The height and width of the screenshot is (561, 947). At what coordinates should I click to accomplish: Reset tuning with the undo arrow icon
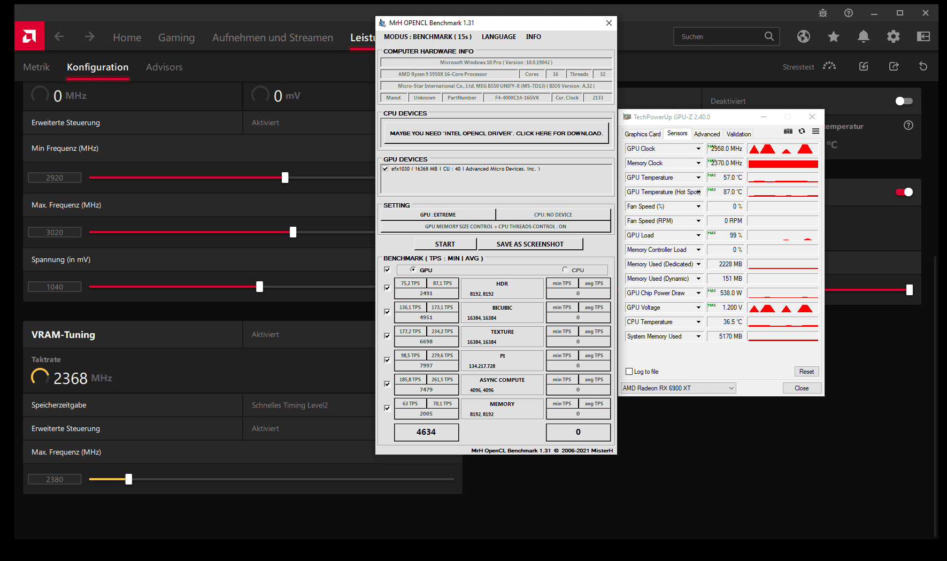pos(923,66)
